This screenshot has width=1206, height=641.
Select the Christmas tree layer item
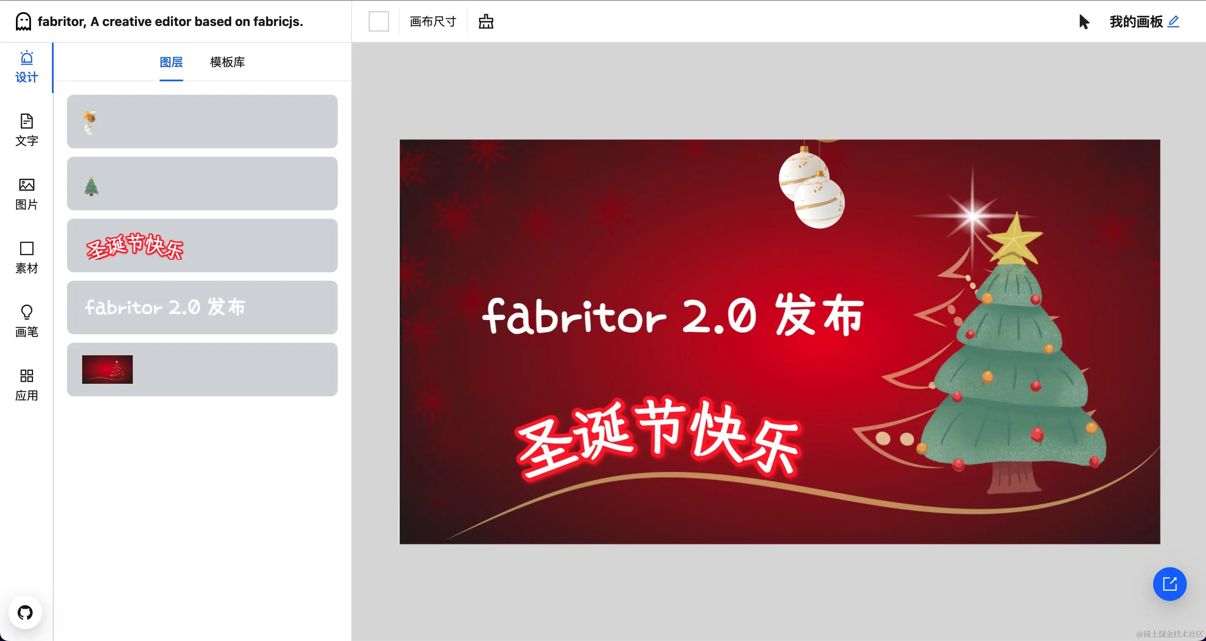[x=202, y=184]
